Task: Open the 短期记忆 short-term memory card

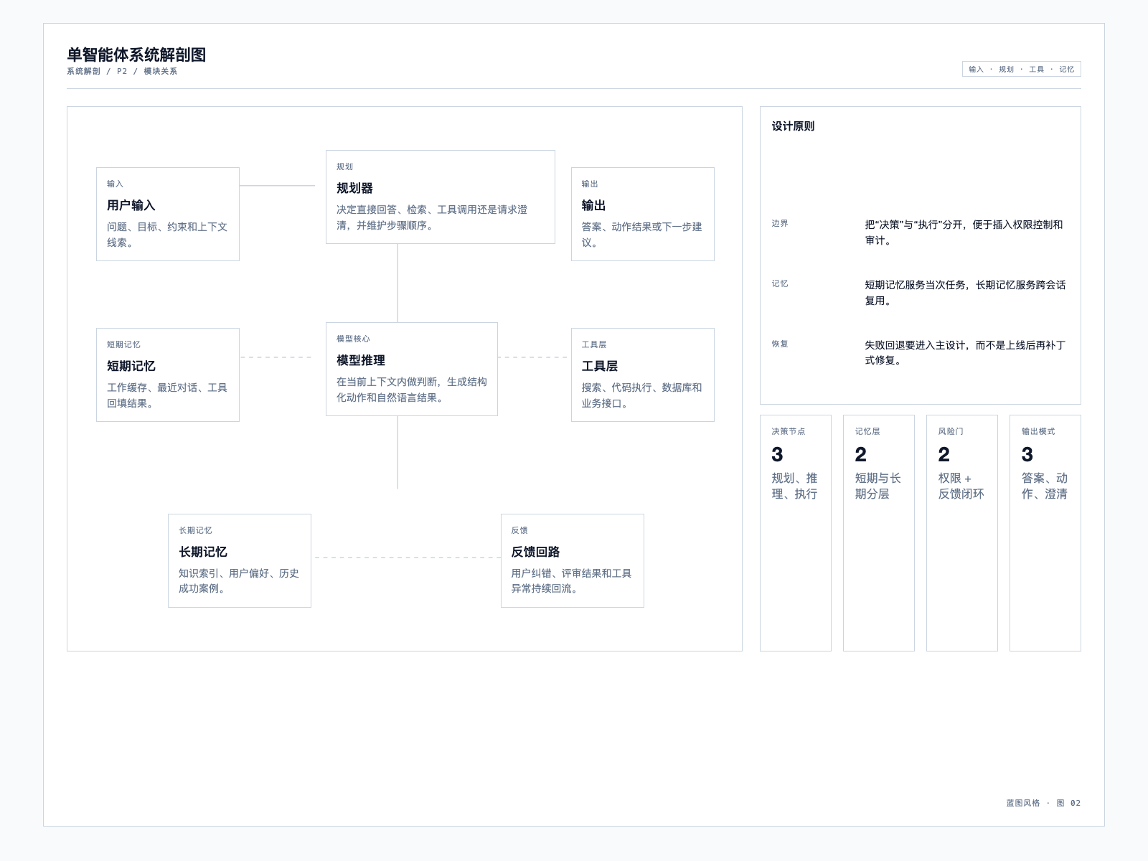Action: [168, 375]
